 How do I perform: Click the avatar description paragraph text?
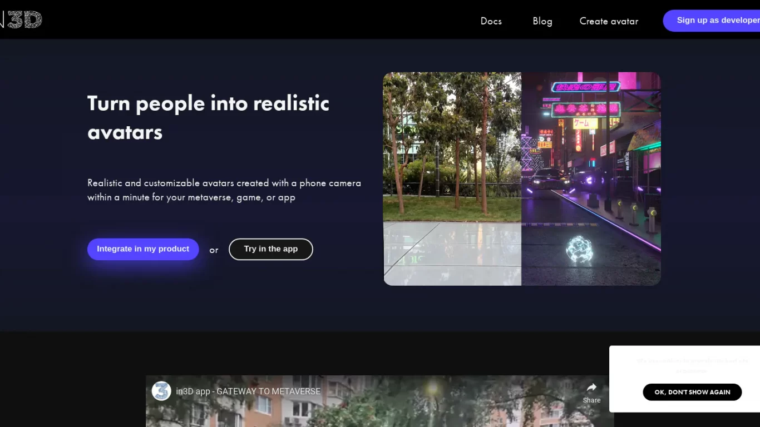(224, 190)
